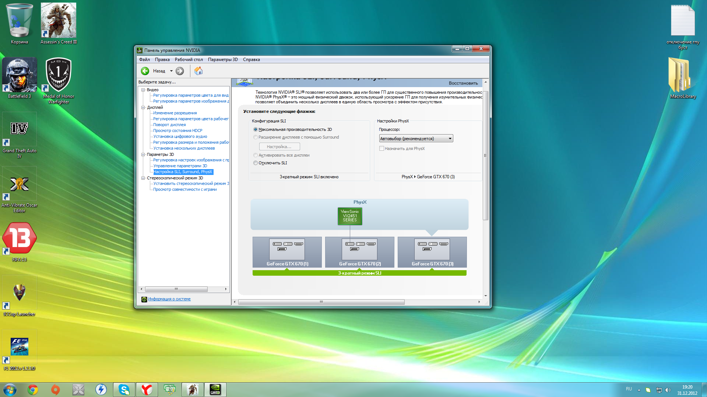The height and width of the screenshot is (397, 707).
Task: Toggle Назначить для PhysX checkbox
Action: [381, 149]
